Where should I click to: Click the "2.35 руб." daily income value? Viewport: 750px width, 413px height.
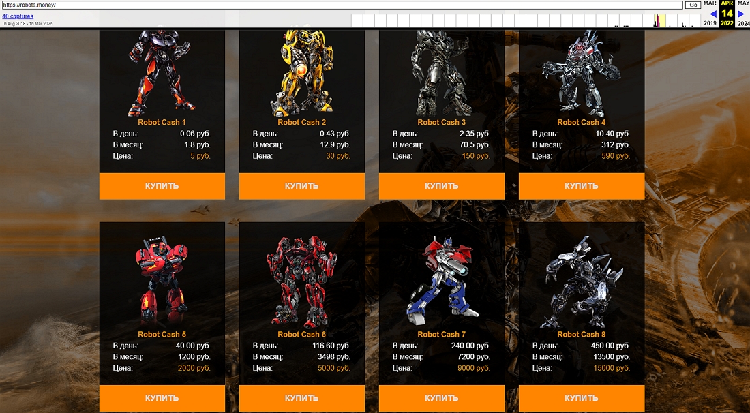[475, 134]
